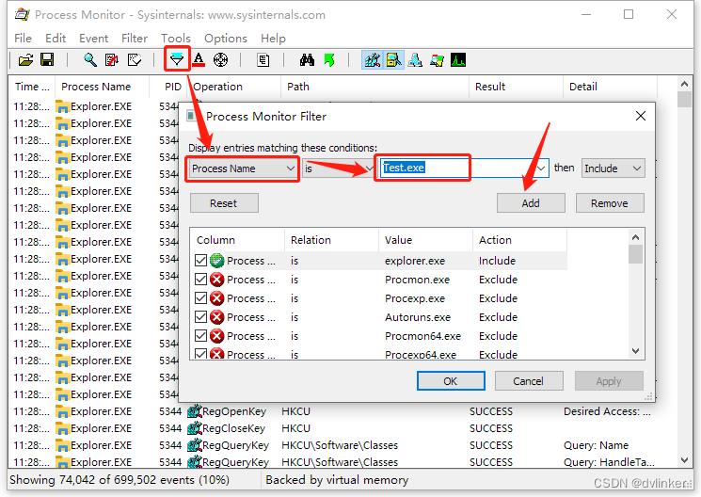This screenshot has height=497, width=701.
Task: Click the Open file toolbar icon
Action: (25, 60)
